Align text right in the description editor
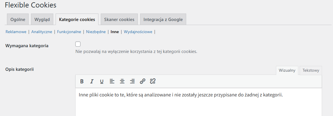 click(132, 81)
